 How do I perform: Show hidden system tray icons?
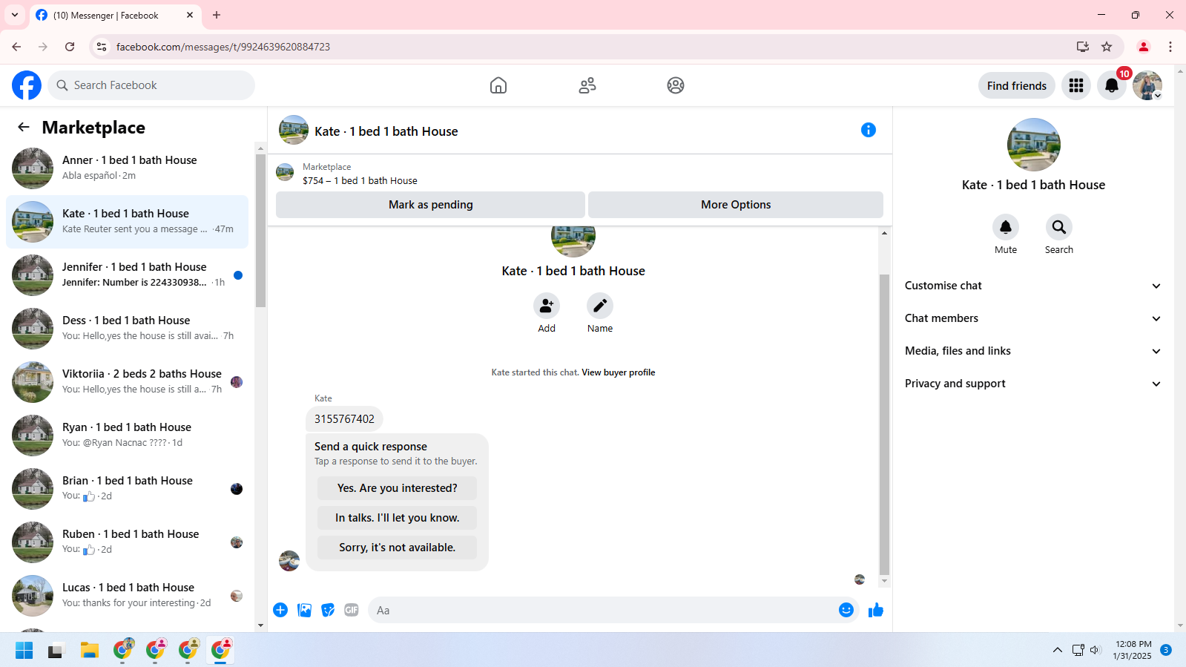[1058, 650]
